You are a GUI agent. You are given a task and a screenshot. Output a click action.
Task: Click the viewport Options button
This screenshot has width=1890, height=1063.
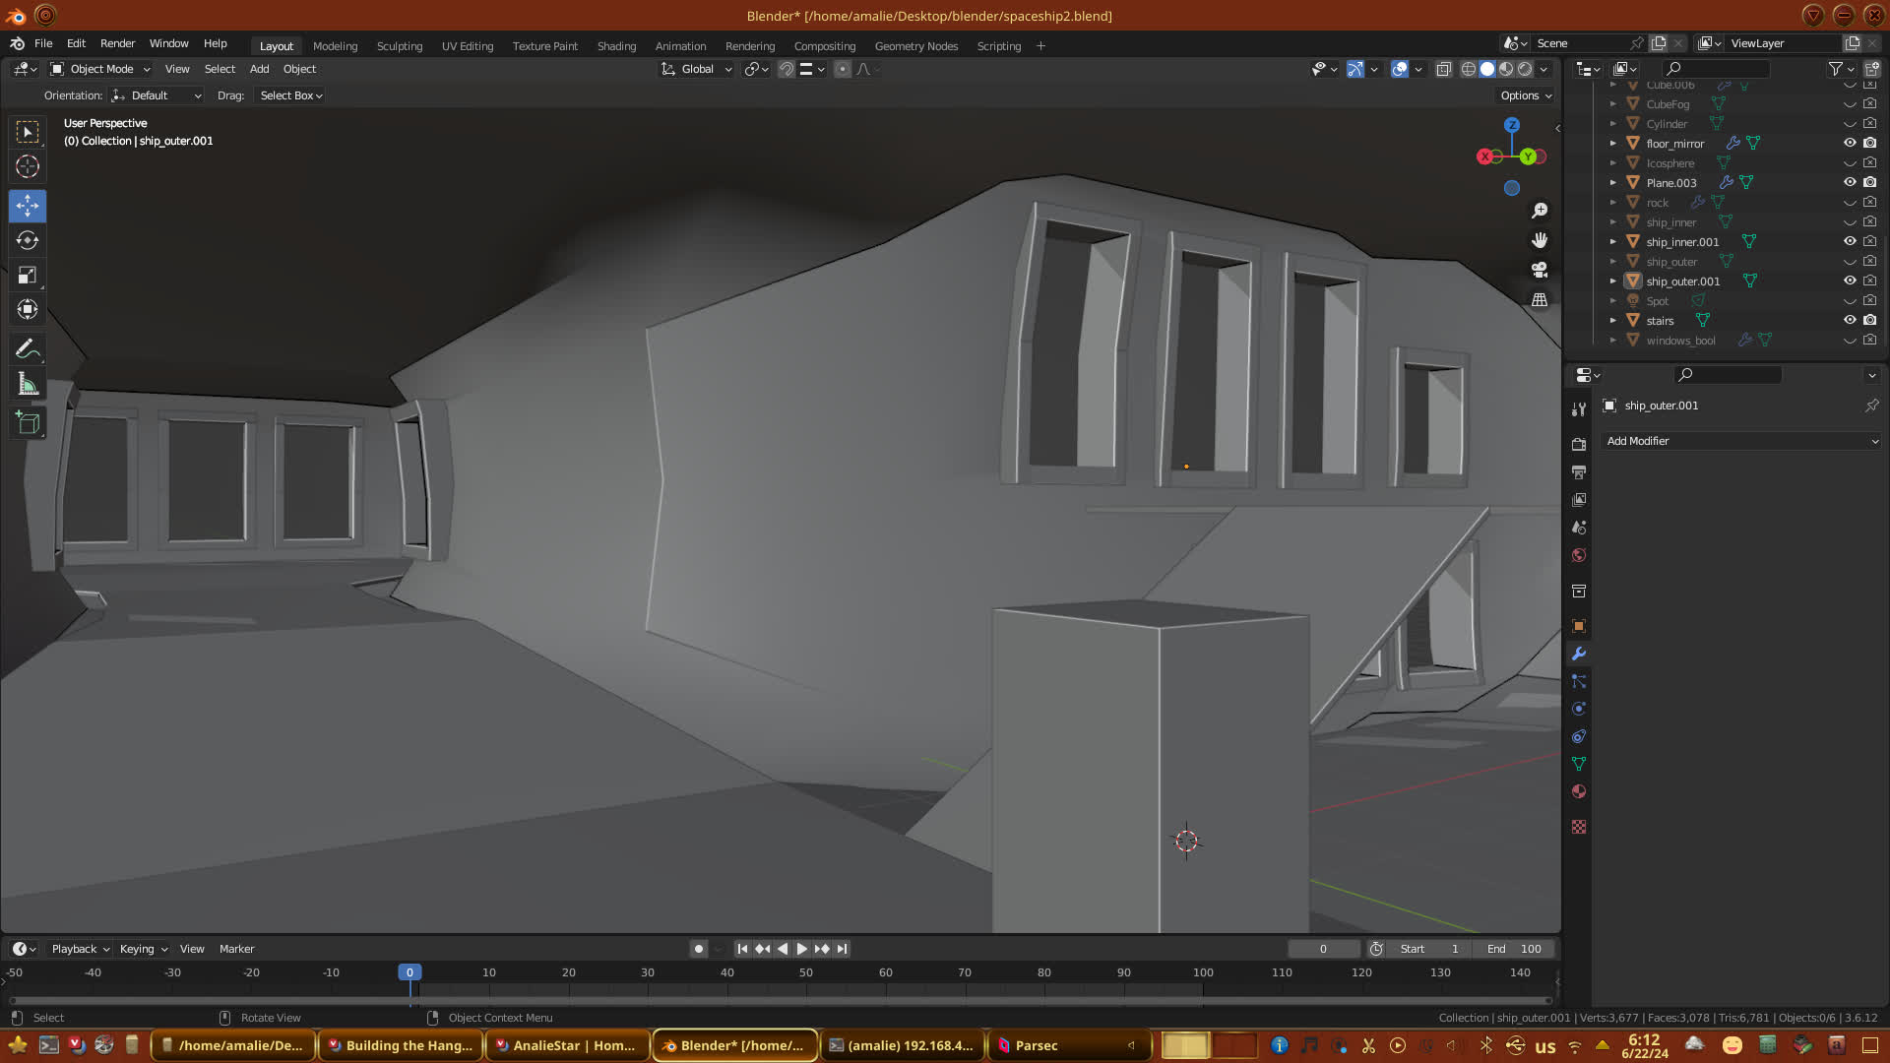coord(1525,95)
